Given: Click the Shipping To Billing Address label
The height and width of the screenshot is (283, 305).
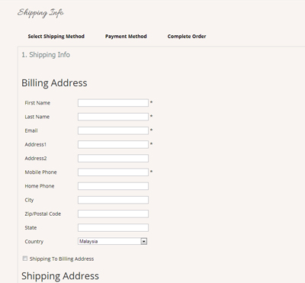Looking at the screenshot, I should click(x=62, y=259).
